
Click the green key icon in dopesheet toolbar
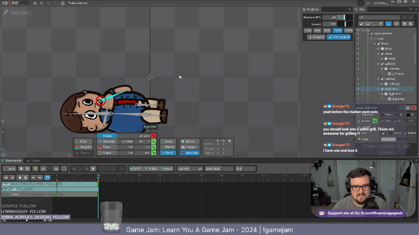pos(64,169)
